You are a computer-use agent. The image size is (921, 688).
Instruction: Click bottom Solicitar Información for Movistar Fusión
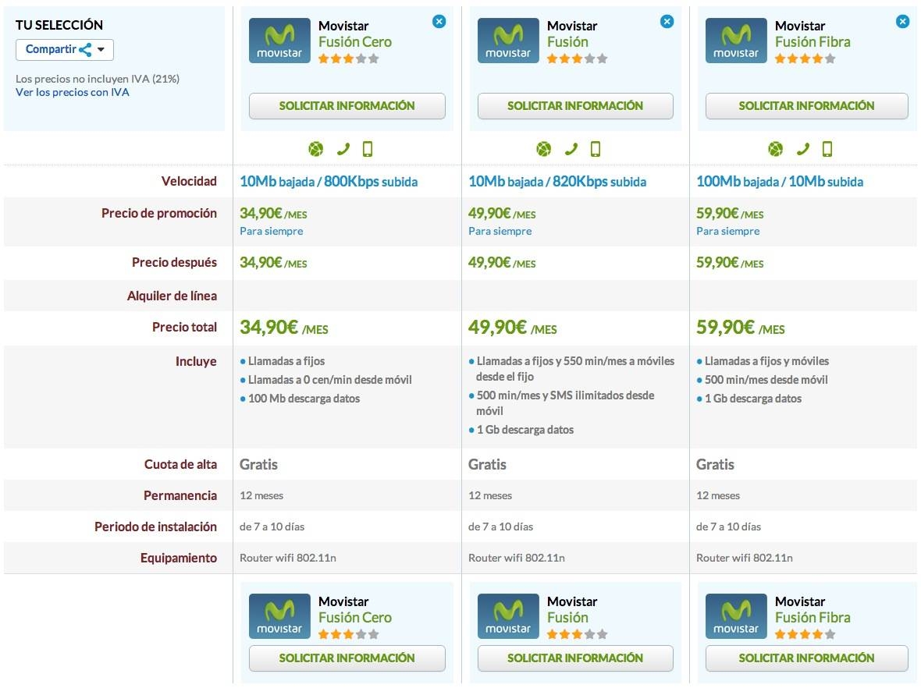(575, 658)
